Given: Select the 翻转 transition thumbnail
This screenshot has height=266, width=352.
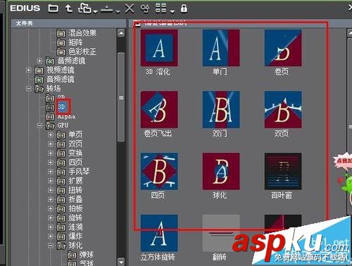Looking at the screenshot, I should pyautogui.click(x=221, y=233).
